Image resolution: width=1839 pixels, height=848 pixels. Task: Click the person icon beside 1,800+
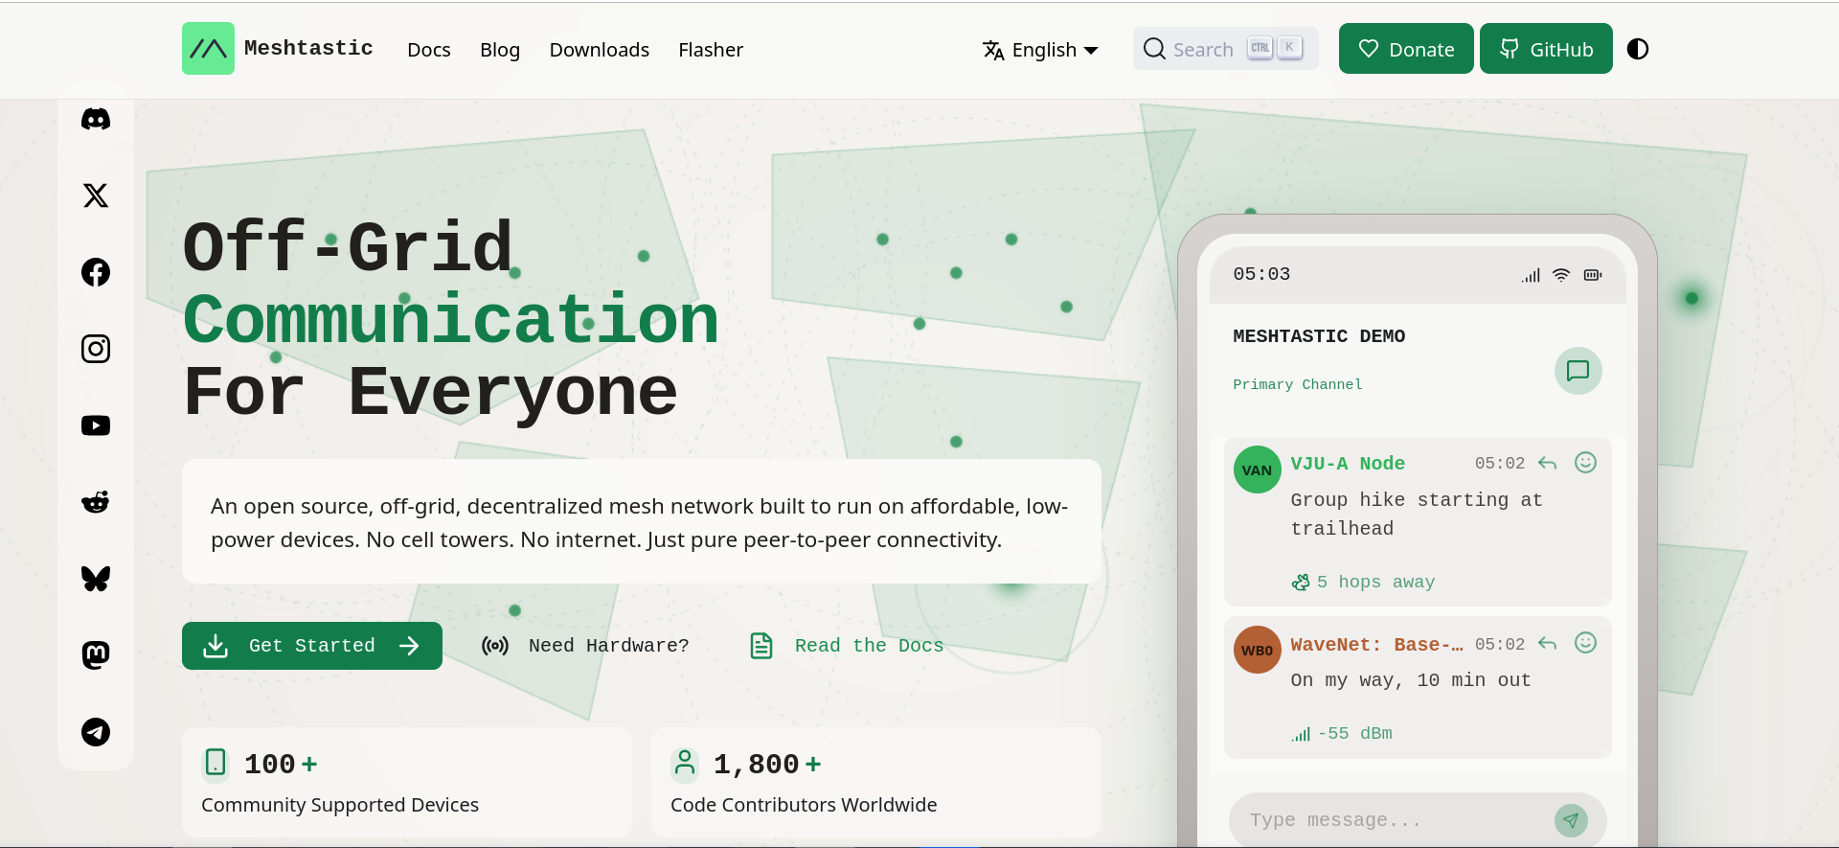pyautogui.click(x=685, y=763)
